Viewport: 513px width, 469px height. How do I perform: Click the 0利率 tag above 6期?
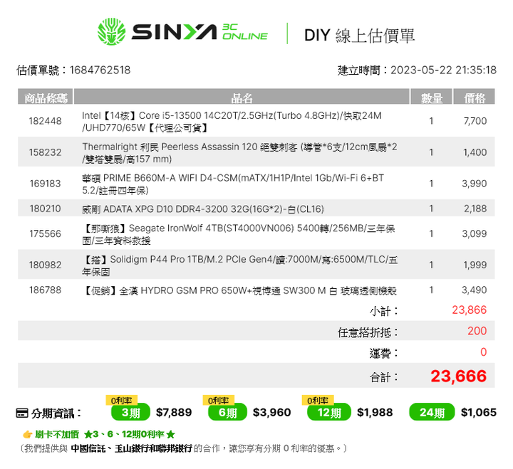coord(219,400)
